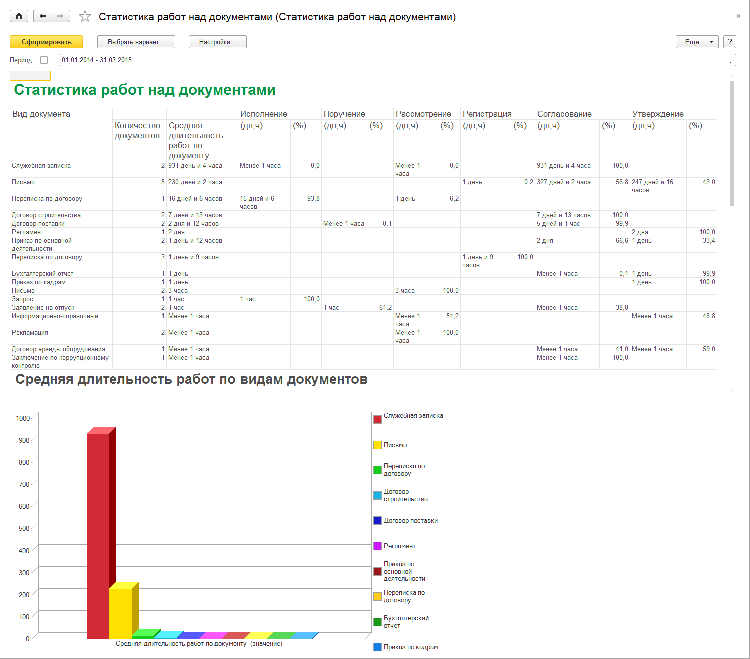The image size is (750, 659).
Task: Click the period date range field
Action: pos(392,60)
